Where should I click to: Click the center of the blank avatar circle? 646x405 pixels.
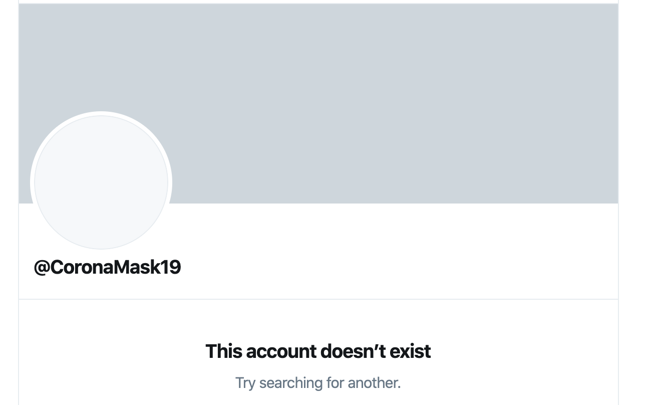[x=101, y=182]
